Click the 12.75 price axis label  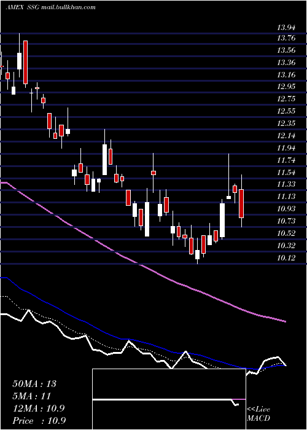[x=286, y=99]
